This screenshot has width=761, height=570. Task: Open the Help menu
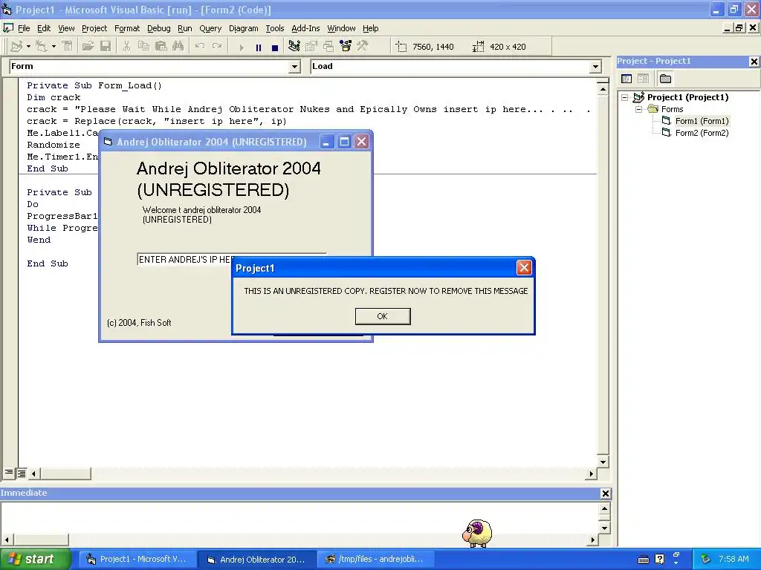(370, 28)
